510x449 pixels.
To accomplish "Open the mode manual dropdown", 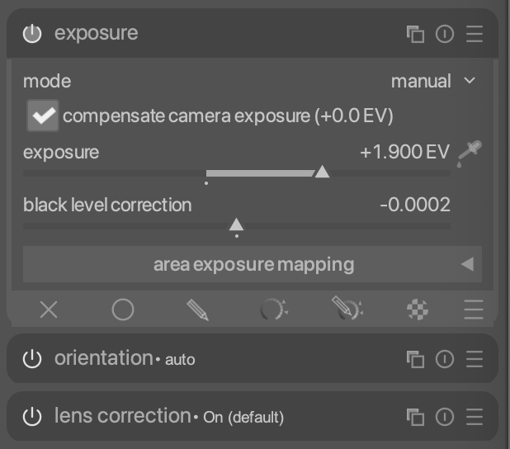I will (433, 81).
